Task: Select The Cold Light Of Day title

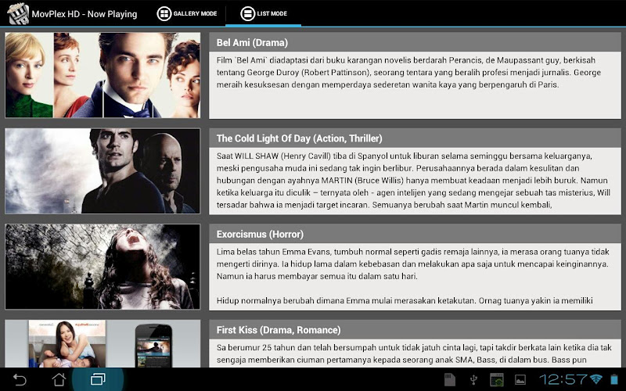Action: 300,138
